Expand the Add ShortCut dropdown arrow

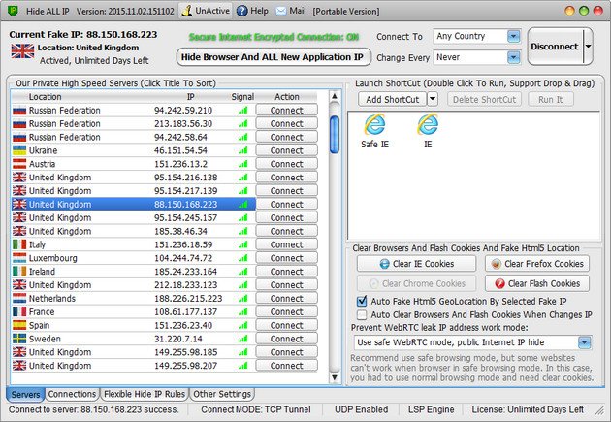[x=433, y=99]
